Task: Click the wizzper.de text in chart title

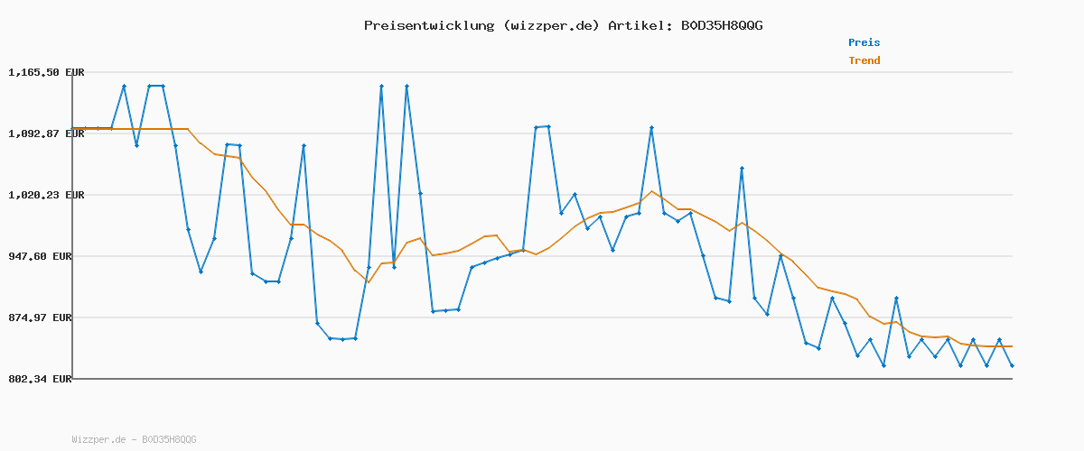Action: (x=550, y=25)
